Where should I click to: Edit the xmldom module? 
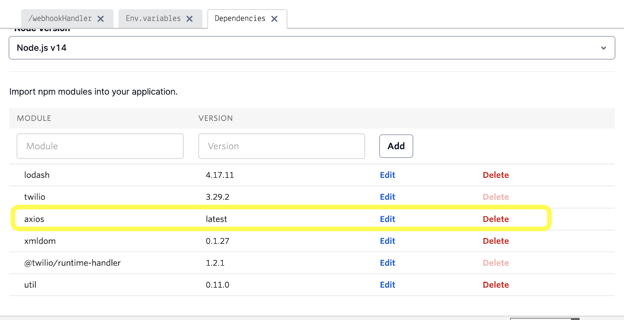388,241
